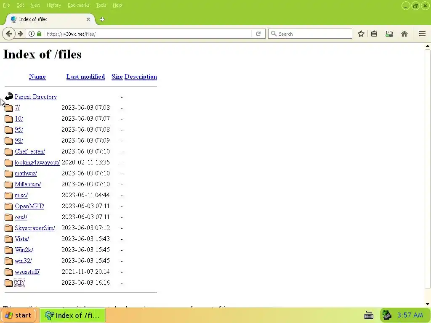Open the on-screen keyboard tray icon

[369, 315]
